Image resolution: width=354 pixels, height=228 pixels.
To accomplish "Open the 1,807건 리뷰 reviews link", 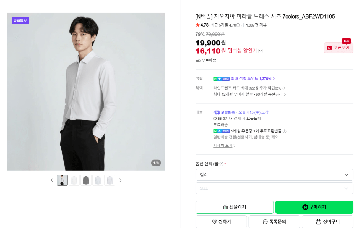I will pyautogui.click(x=256, y=25).
